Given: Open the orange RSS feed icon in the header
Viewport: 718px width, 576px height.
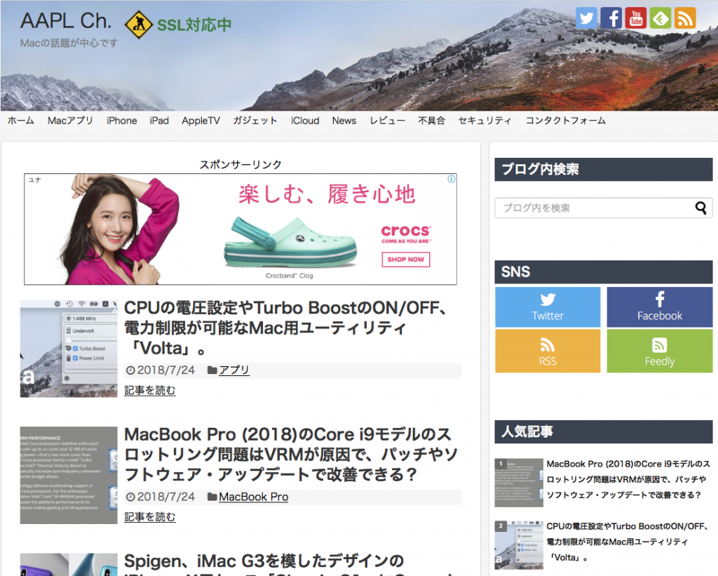Looking at the screenshot, I should (x=684, y=18).
